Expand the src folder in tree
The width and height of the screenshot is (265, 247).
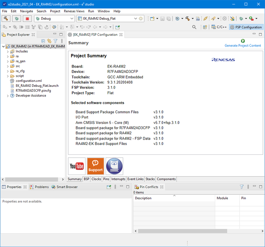[x=7, y=66]
